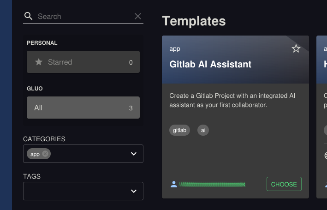Click the search magnifier icon
This screenshot has width=327, height=210.
point(28,16)
